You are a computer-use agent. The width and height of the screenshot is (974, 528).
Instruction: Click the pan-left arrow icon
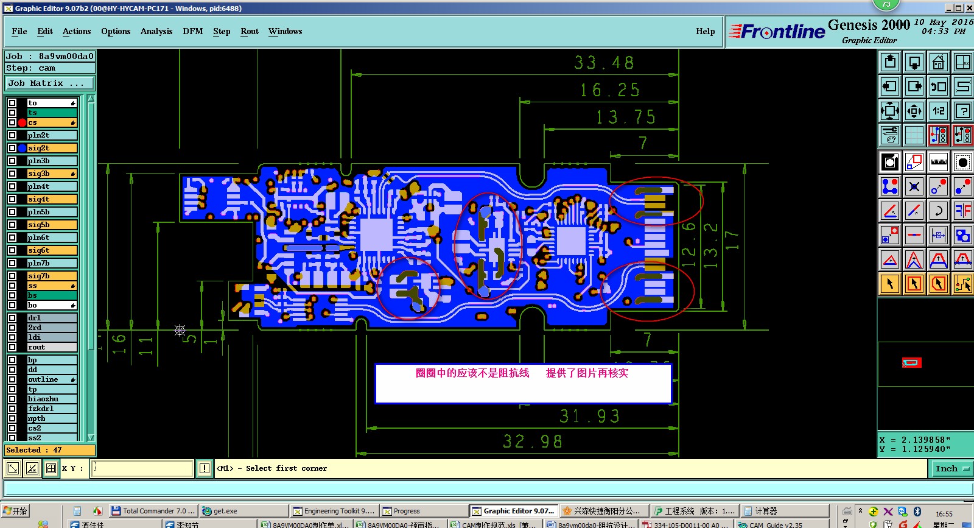tap(890, 86)
